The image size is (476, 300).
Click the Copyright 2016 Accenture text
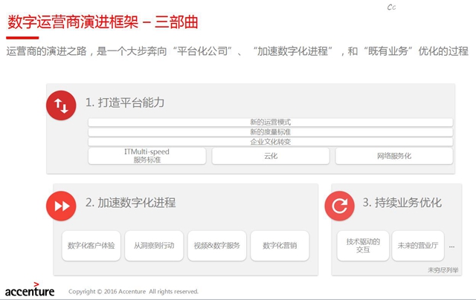133,291
